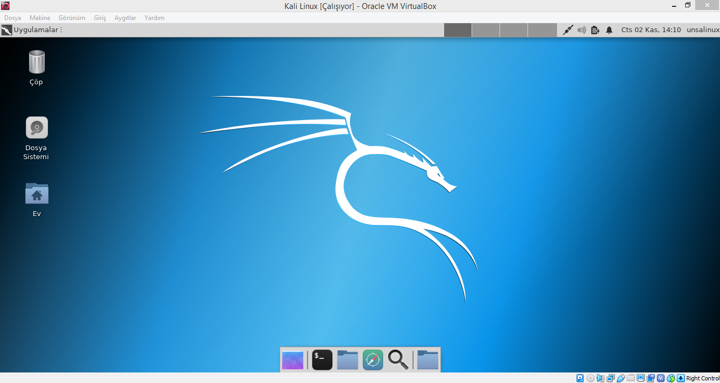Open the Makine menu
Screen dimensions: 720x383
(40, 18)
